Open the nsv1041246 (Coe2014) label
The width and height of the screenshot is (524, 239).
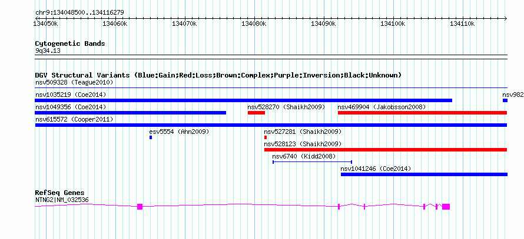pos(376,169)
